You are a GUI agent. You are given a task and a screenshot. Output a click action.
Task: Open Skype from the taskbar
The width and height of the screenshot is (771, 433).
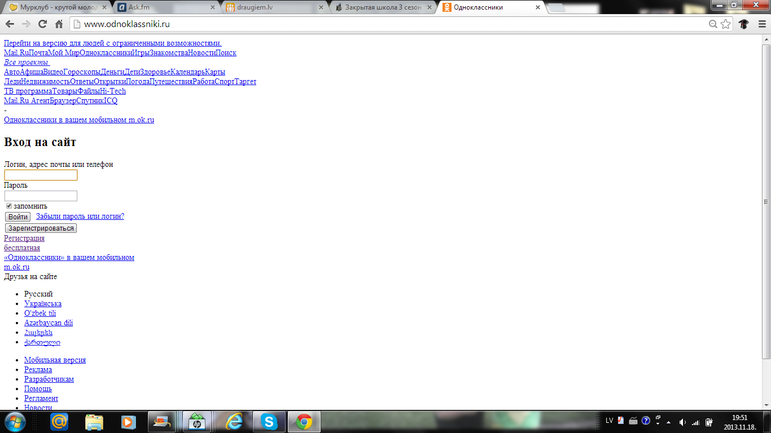[269, 422]
